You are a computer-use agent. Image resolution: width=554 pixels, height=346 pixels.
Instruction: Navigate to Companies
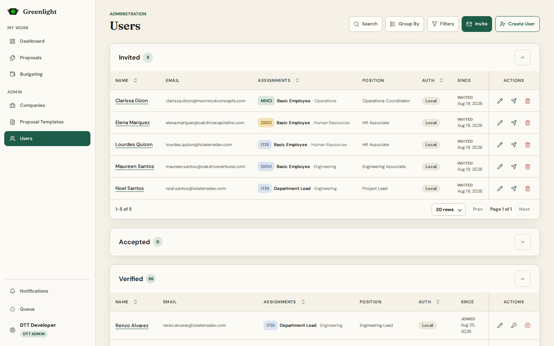coord(47,105)
